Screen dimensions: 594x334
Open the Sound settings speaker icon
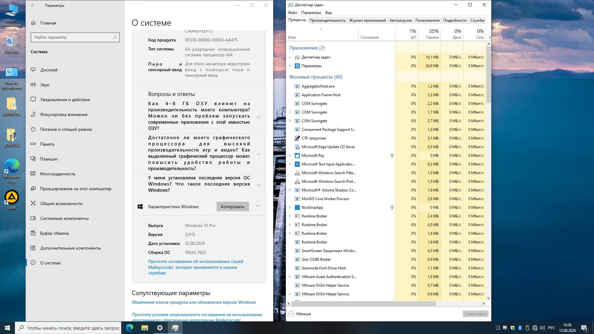[33, 84]
